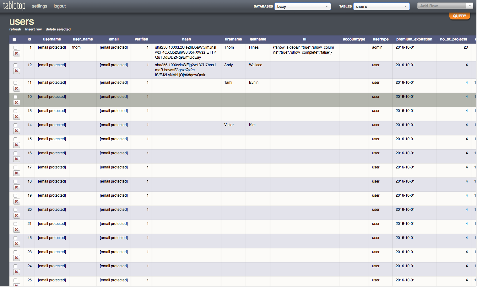Delete row id 10 using its X icon
477x287 pixels.
pyautogui.click(x=16, y=103)
